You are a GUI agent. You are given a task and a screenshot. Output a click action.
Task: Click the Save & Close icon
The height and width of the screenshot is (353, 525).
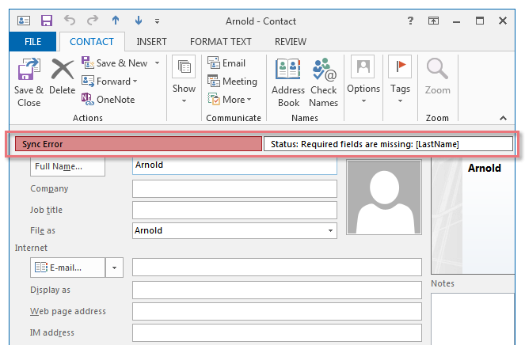click(29, 69)
